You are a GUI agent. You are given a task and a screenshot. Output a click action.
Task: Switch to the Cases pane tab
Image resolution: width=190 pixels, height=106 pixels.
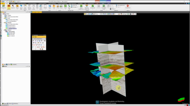(8, 64)
